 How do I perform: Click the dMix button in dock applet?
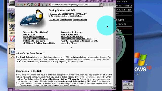(x=126, y=84)
